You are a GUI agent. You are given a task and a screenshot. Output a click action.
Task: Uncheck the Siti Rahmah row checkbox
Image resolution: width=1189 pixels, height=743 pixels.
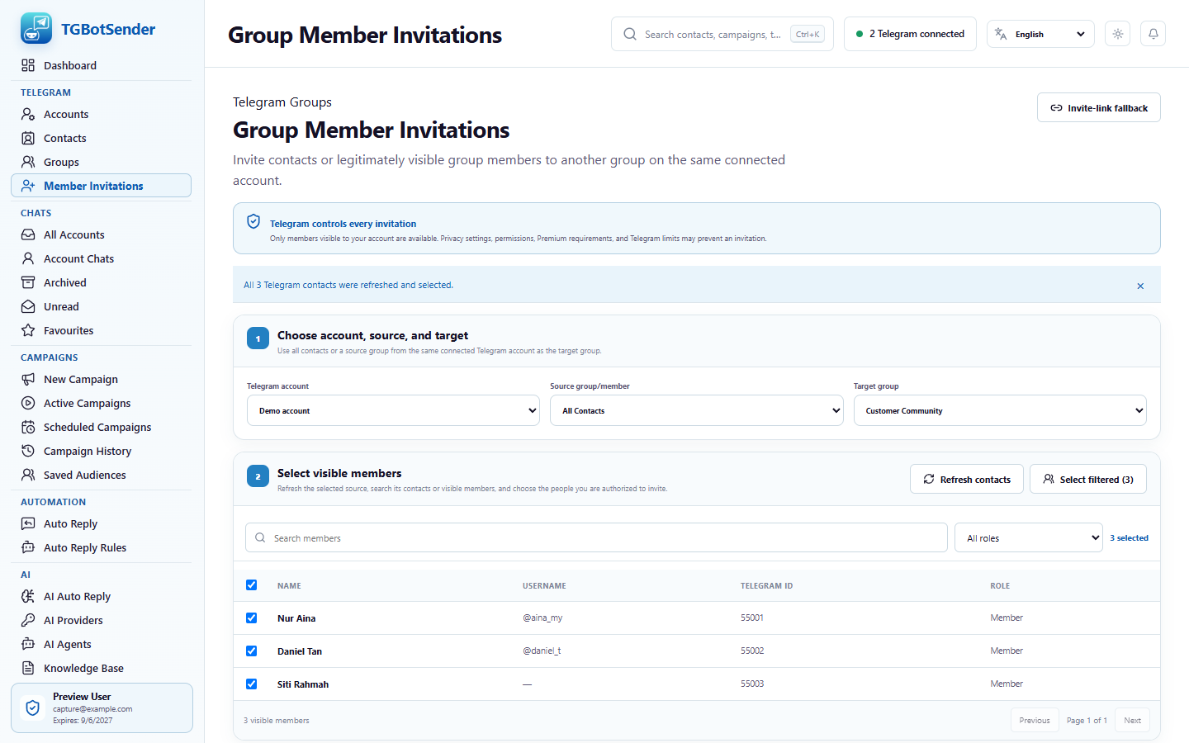click(x=252, y=684)
